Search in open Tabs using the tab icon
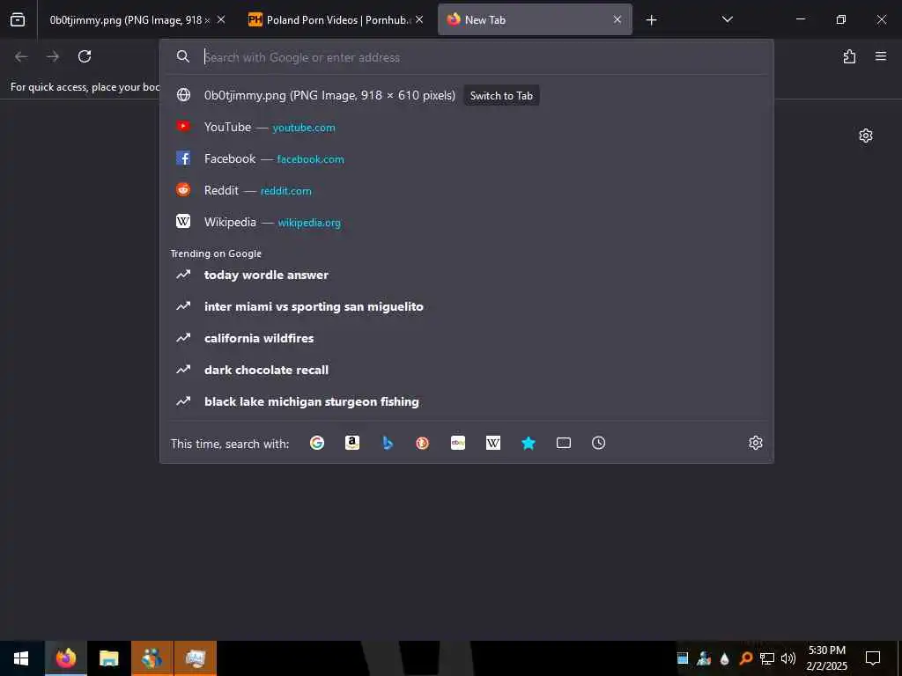Image resolution: width=902 pixels, height=676 pixels. point(564,443)
